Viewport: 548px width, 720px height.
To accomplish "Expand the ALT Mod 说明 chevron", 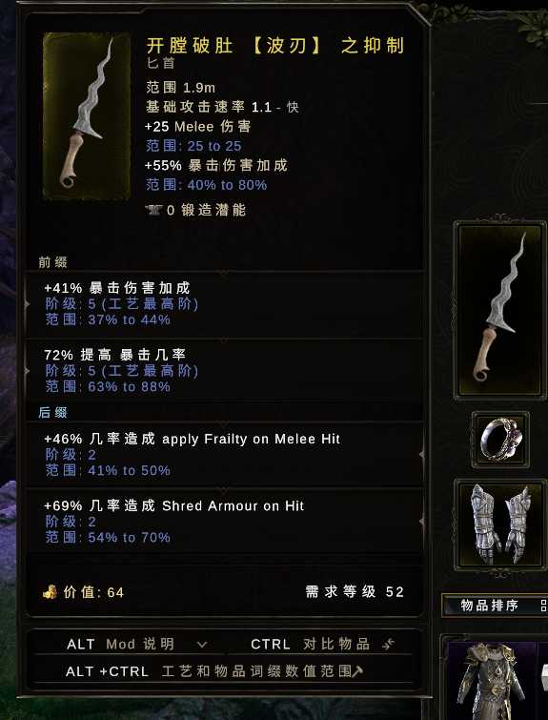I will pos(201,645).
